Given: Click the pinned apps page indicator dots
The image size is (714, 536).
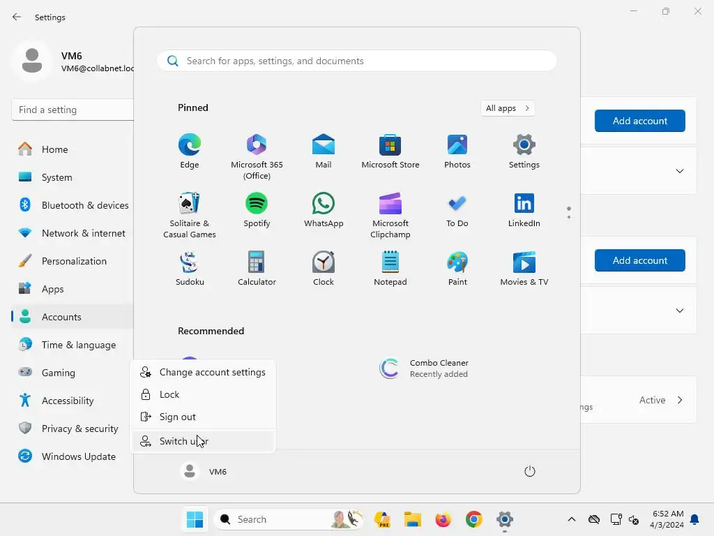Looking at the screenshot, I should coord(569,212).
